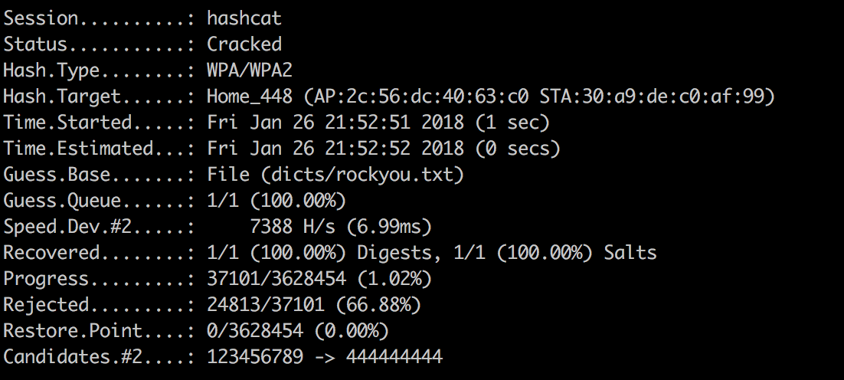Click the "Salts" word in Recovered line
The image size is (844, 380).
[630, 253]
